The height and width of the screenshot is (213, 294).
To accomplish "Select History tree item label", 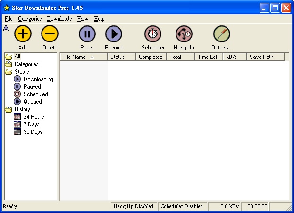I will 22,109.
